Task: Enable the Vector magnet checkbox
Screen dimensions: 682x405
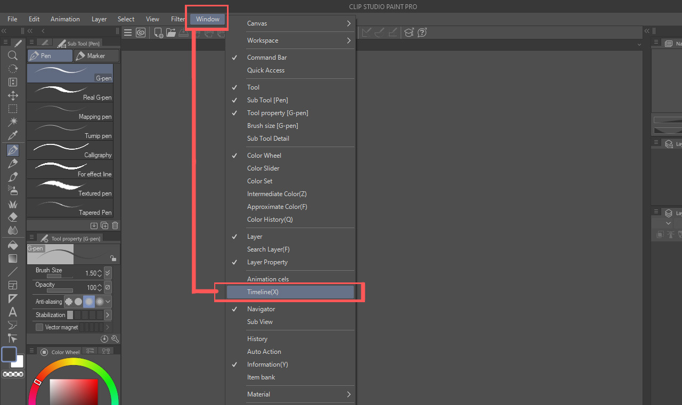Action: [39, 327]
